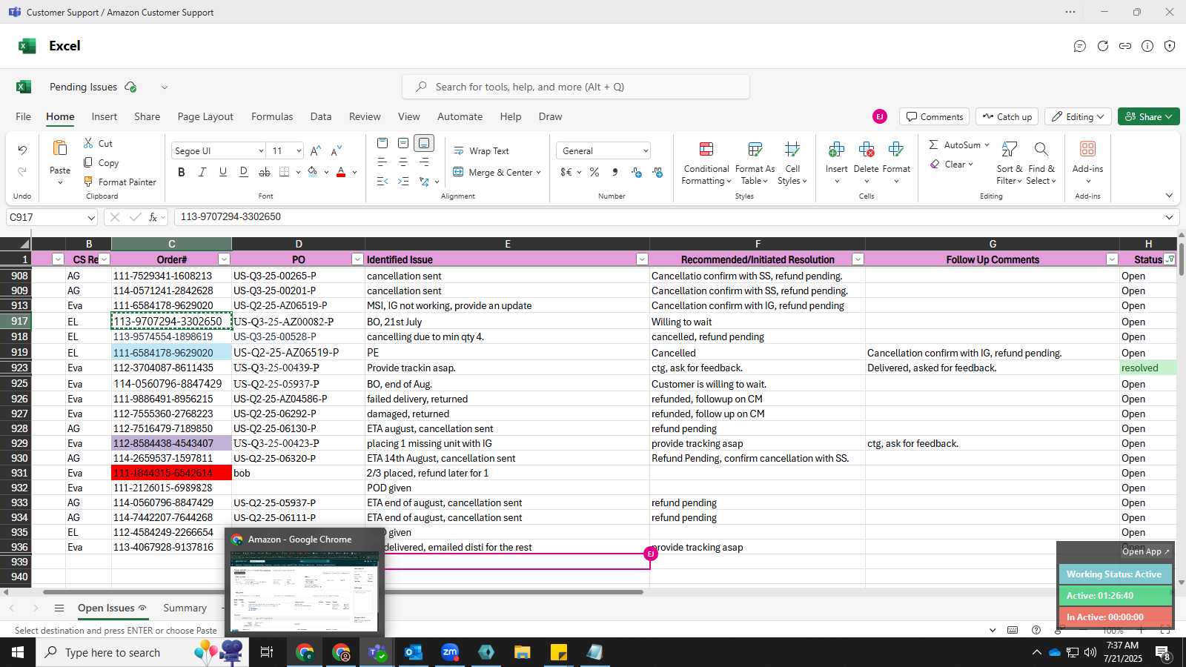The width and height of the screenshot is (1186, 667).
Task: Click the Catch up button
Action: (1007, 117)
